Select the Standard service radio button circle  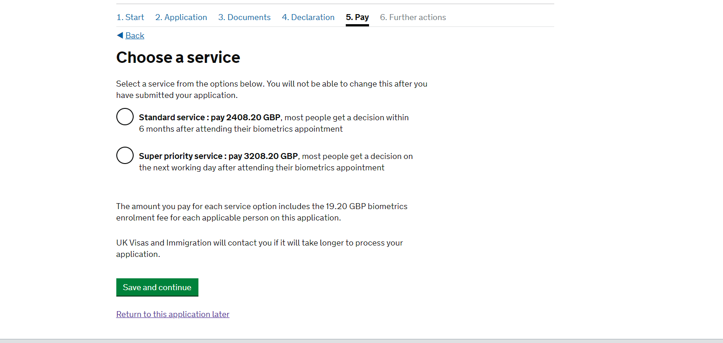[125, 117]
